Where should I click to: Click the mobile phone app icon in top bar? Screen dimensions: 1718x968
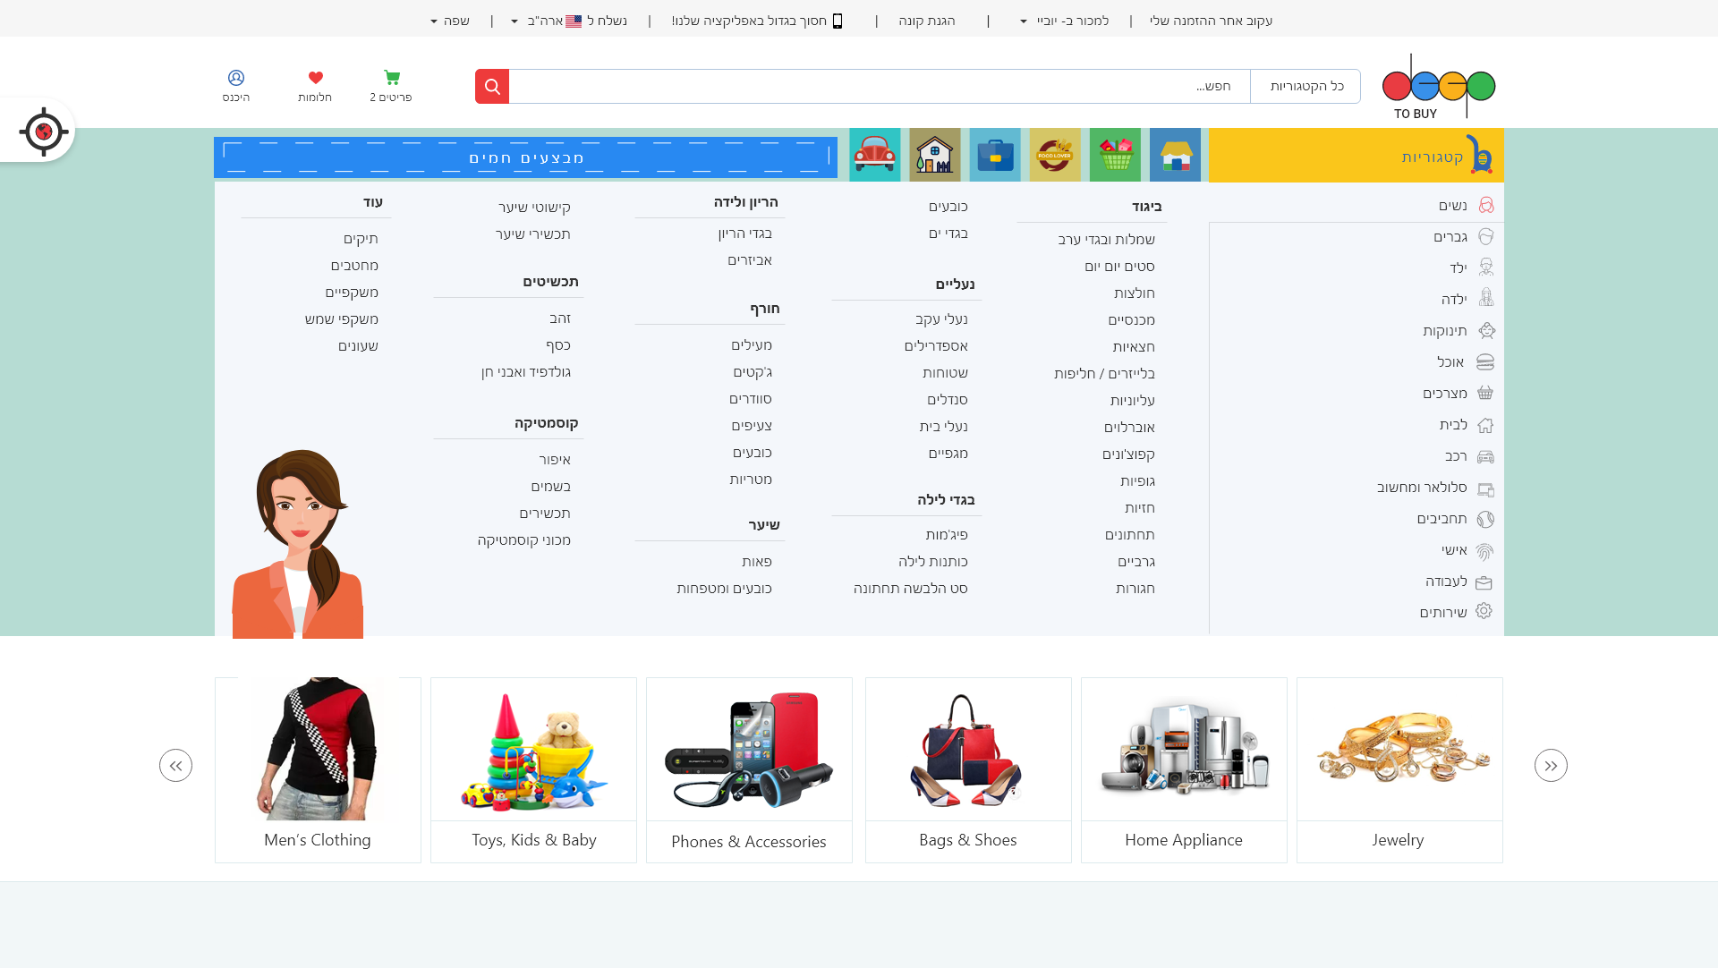[x=838, y=21]
